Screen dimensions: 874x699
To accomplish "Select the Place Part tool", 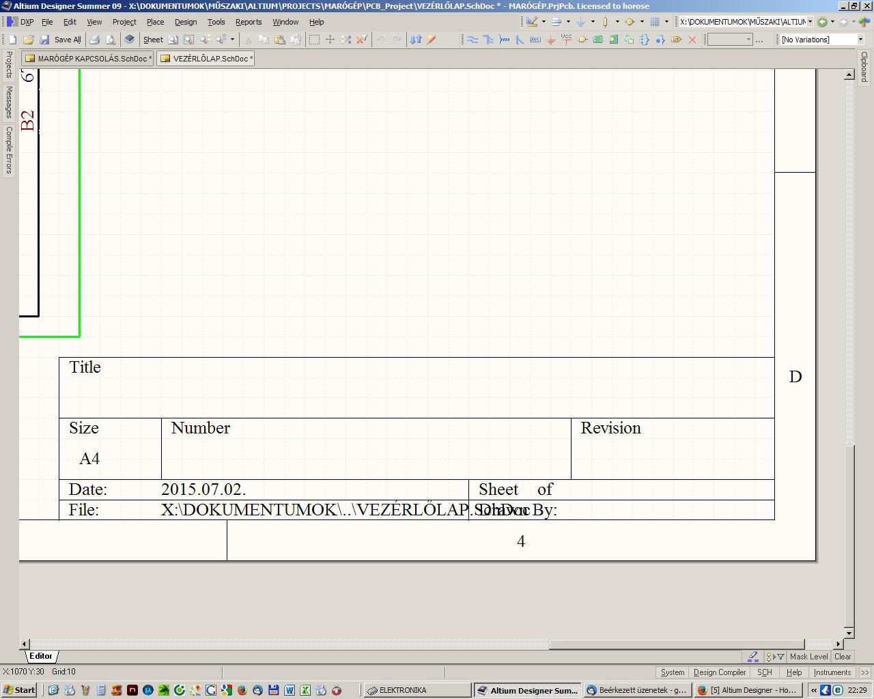I will 582,40.
